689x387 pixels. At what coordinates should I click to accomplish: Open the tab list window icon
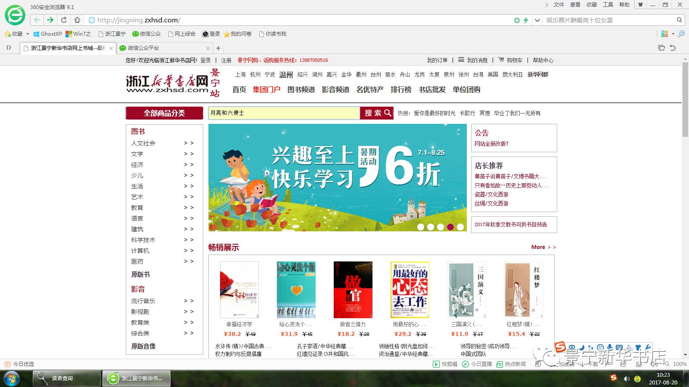(661, 48)
